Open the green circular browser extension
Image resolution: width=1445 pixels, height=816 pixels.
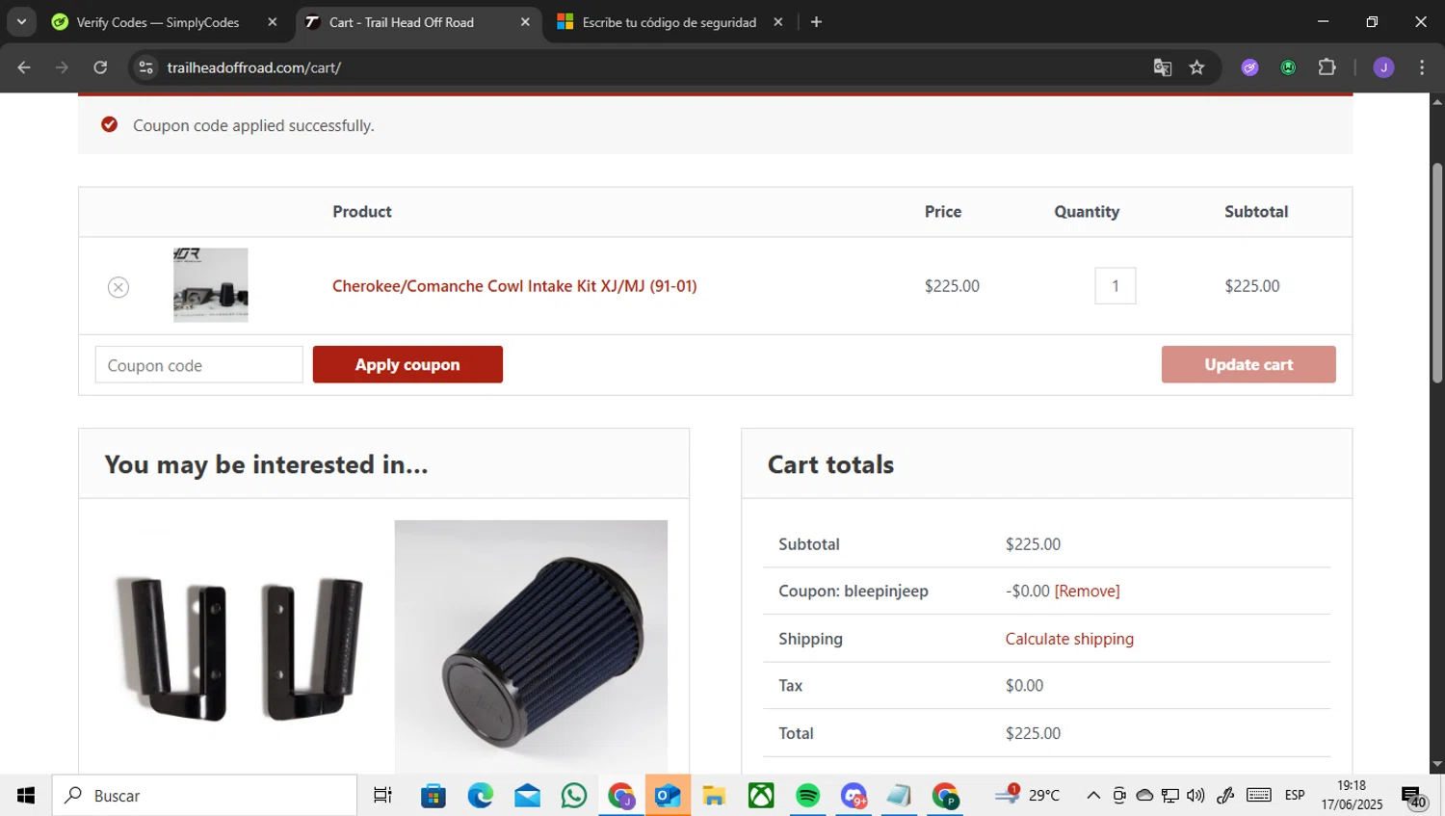(x=1288, y=67)
